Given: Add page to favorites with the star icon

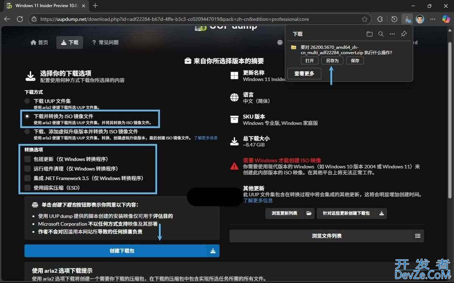Looking at the screenshot, I should (364, 19).
